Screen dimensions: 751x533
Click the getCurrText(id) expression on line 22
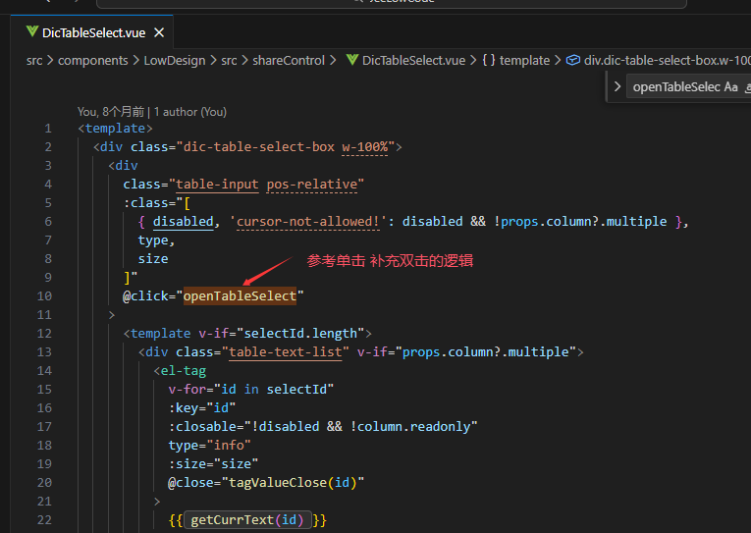pos(247,519)
